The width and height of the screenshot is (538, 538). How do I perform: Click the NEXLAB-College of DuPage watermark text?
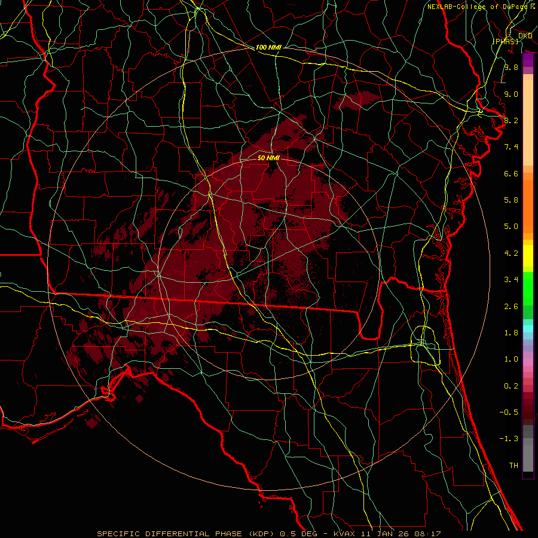tap(478, 7)
